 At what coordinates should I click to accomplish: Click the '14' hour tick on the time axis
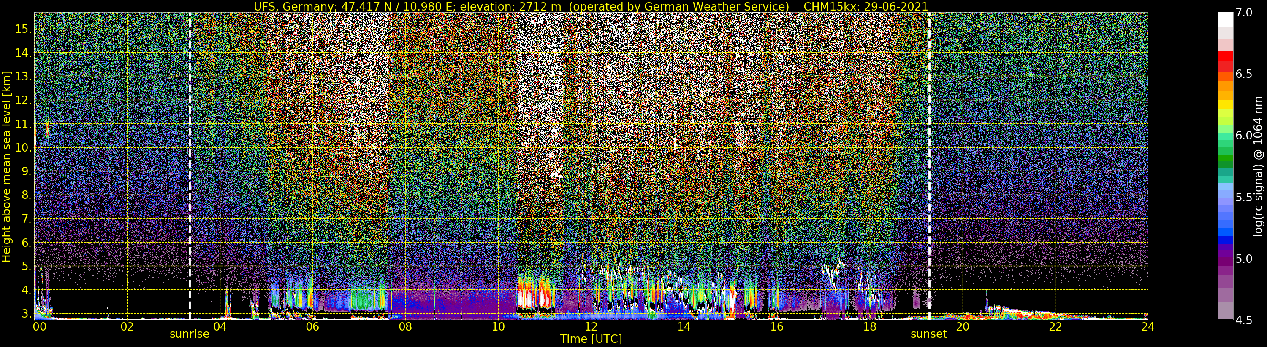(x=684, y=326)
